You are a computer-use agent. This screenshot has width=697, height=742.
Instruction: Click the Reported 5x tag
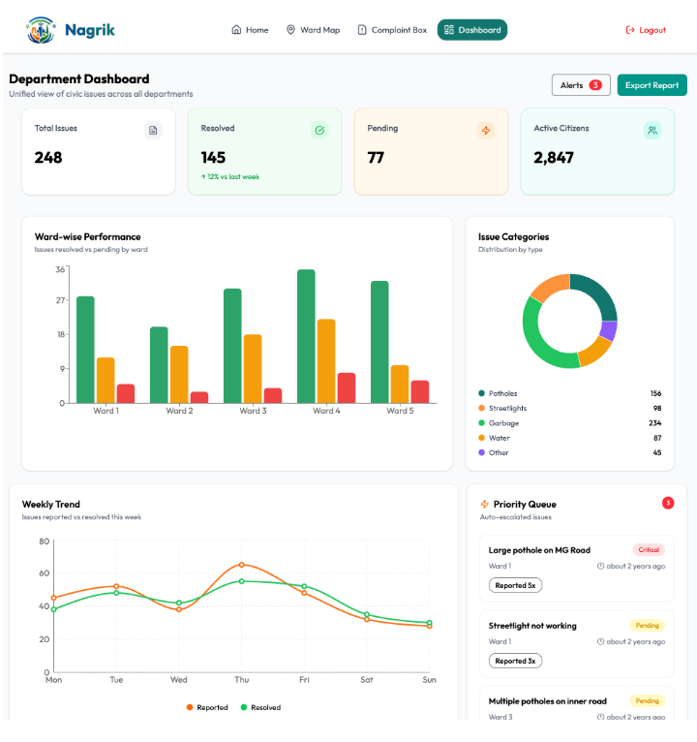[x=515, y=585]
